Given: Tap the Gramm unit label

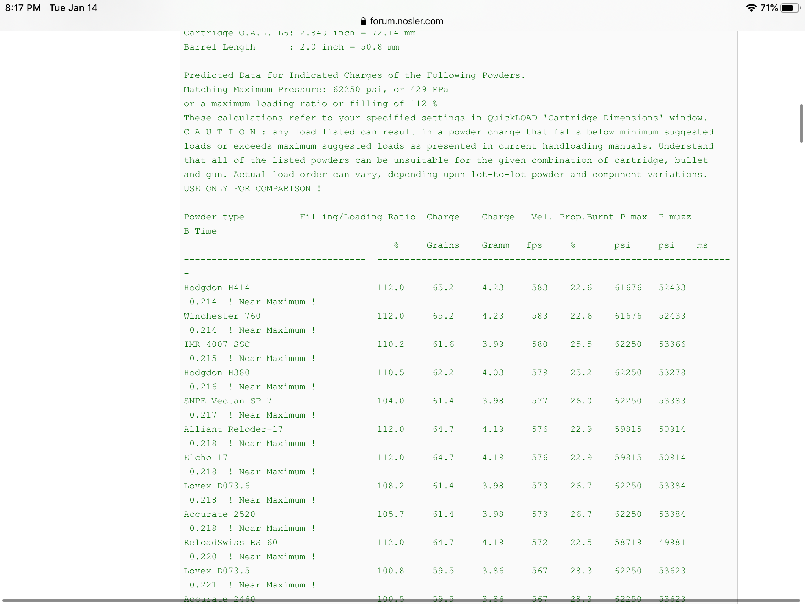Looking at the screenshot, I should pos(495,245).
